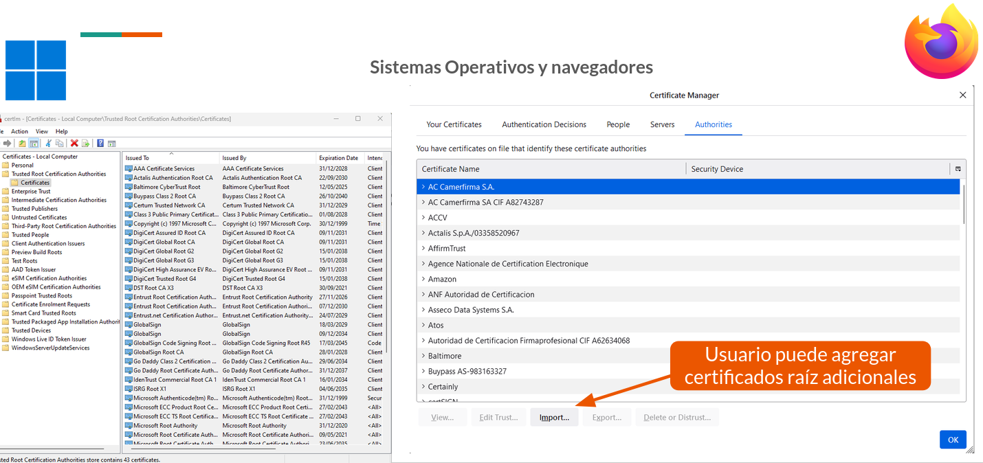
Task: Toggle the Show/Hide Console Tree toolbar icon
Action: [x=34, y=143]
